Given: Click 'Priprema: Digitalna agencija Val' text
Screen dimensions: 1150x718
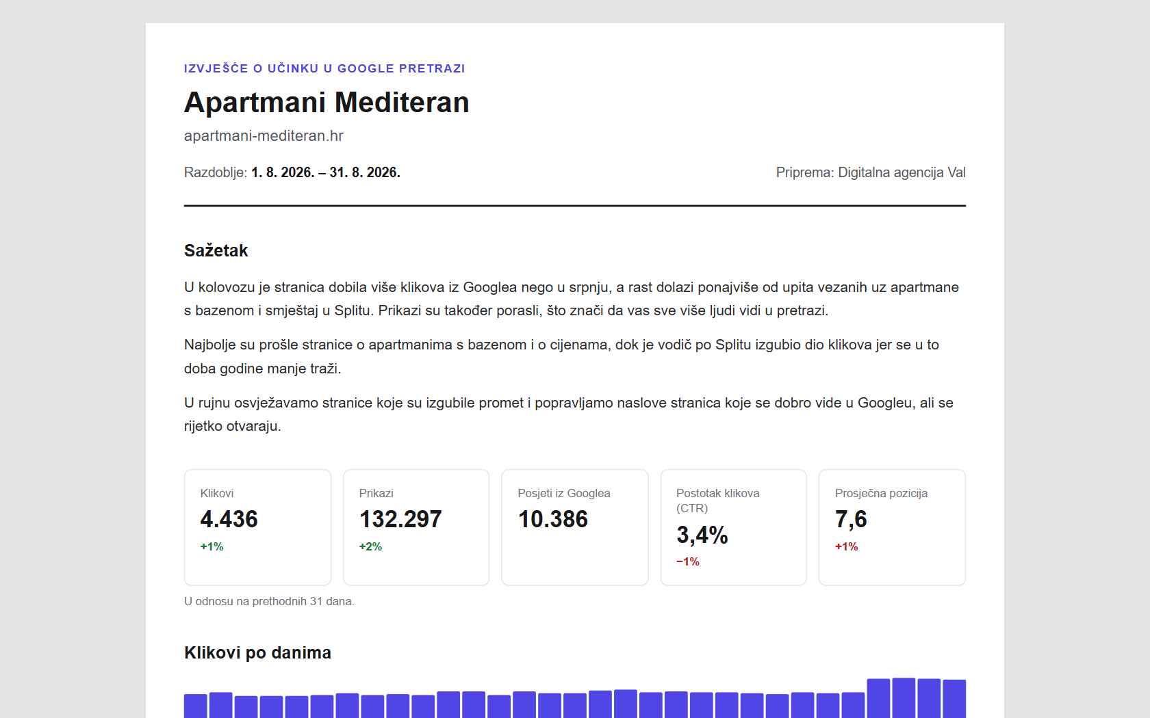Looking at the screenshot, I should 871,172.
